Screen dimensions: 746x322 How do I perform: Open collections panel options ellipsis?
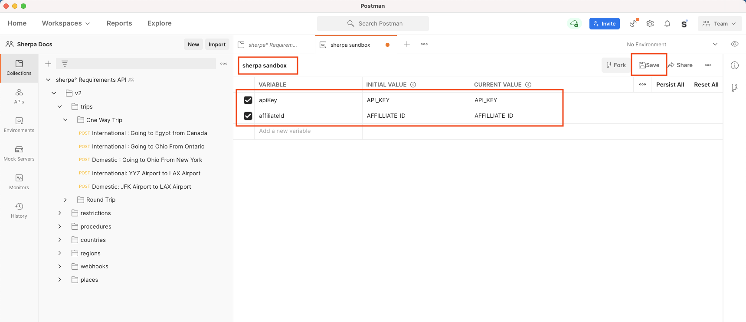point(224,64)
